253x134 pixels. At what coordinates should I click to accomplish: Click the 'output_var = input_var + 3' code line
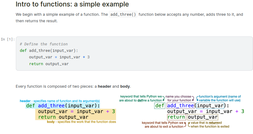[x=59, y=57]
